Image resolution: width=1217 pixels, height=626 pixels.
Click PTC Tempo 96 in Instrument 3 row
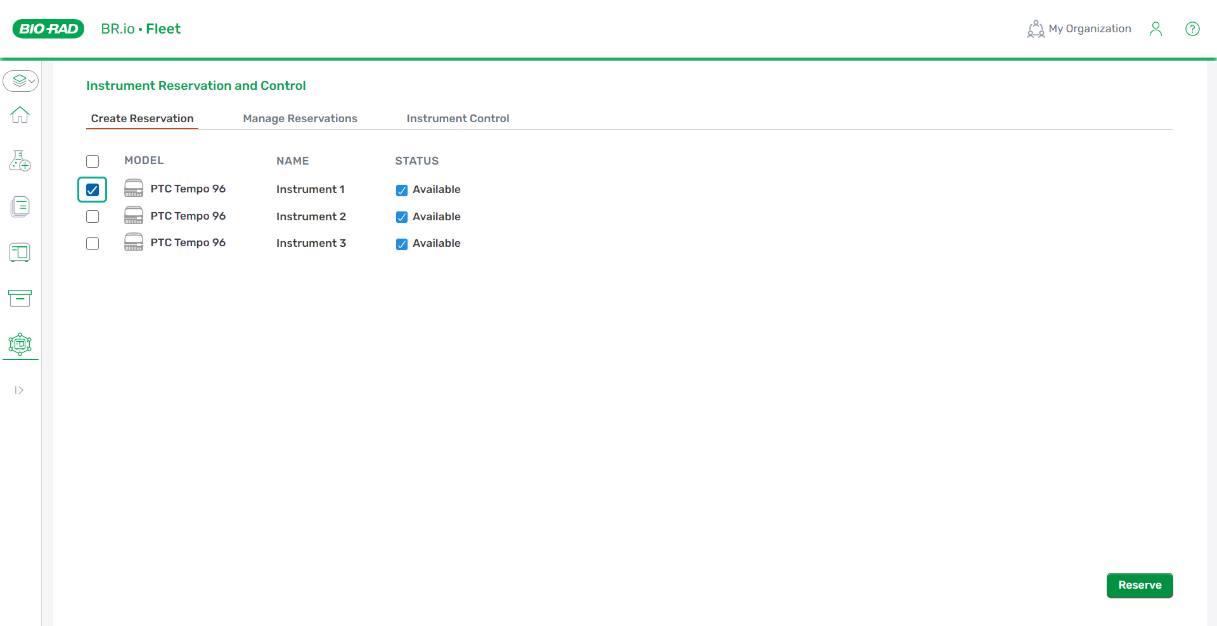(x=188, y=242)
